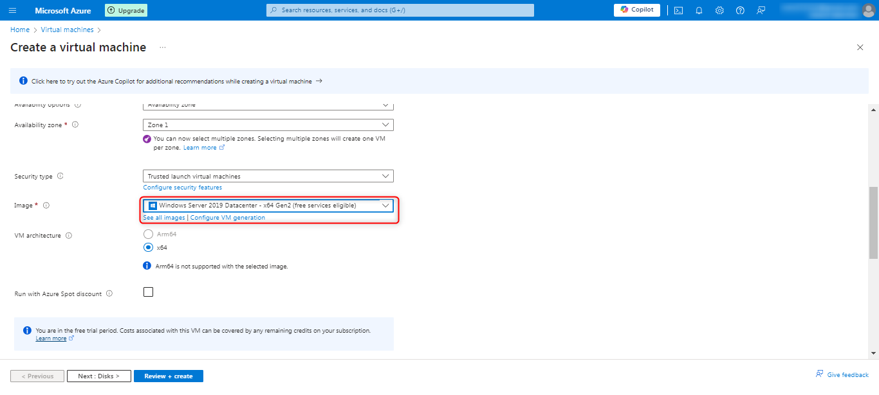
Task: Open the Availability options dropdown
Action: tap(268, 106)
